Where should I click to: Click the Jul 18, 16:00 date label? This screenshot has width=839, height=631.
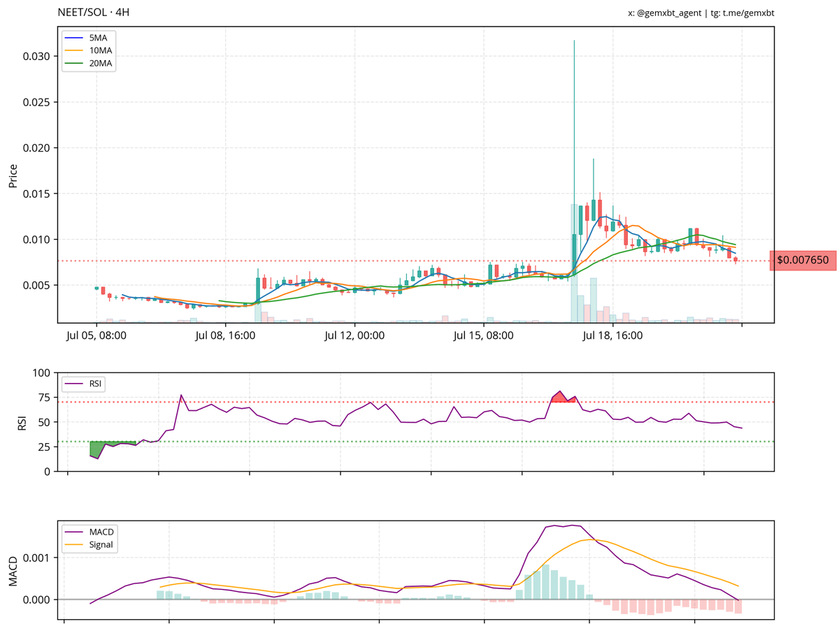(612, 335)
